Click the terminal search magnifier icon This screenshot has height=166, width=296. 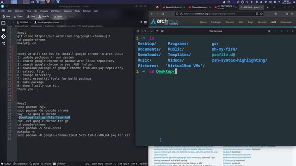(x=269, y=31)
